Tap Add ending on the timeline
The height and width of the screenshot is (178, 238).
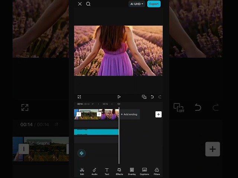(129, 114)
